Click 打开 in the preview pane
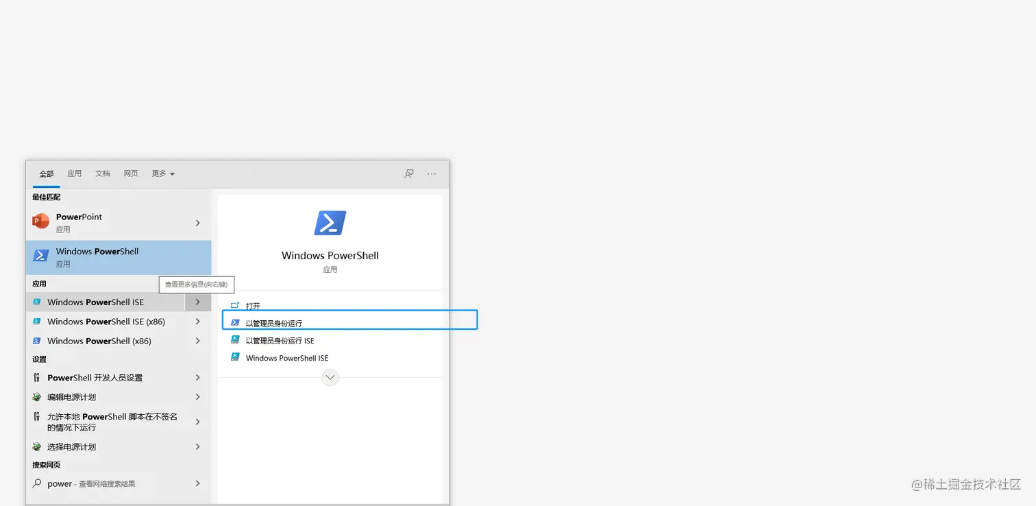The width and height of the screenshot is (1036, 506). [253, 306]
